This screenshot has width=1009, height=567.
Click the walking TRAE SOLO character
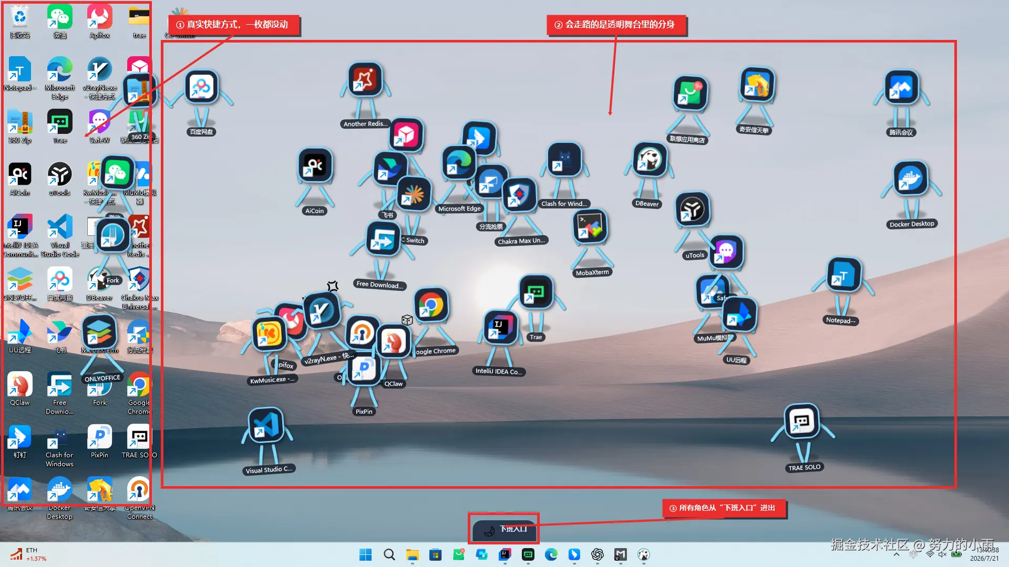pos(801,421)
